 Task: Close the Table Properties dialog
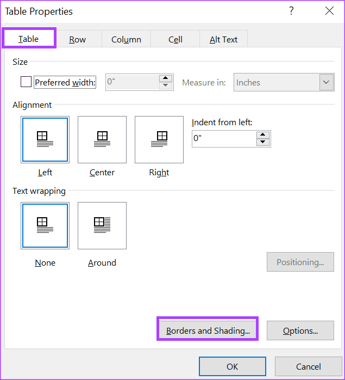[329, 11]
